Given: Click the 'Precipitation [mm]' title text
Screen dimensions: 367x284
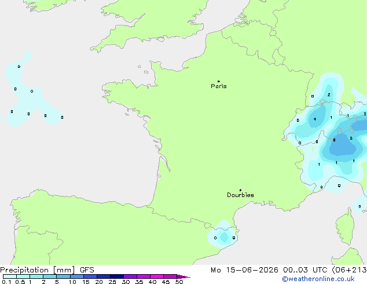Looking at the screenshot, I should [x=38, y=270].
